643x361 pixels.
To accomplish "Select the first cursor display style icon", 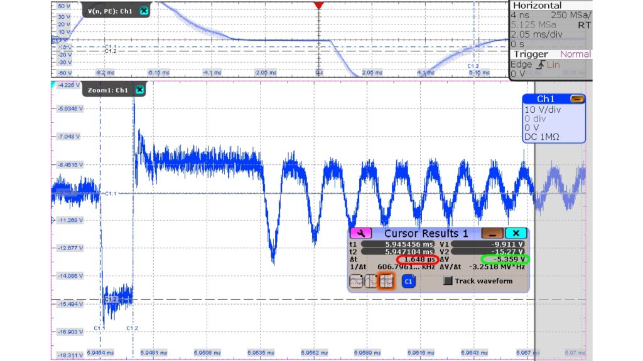I will (356, 280).
